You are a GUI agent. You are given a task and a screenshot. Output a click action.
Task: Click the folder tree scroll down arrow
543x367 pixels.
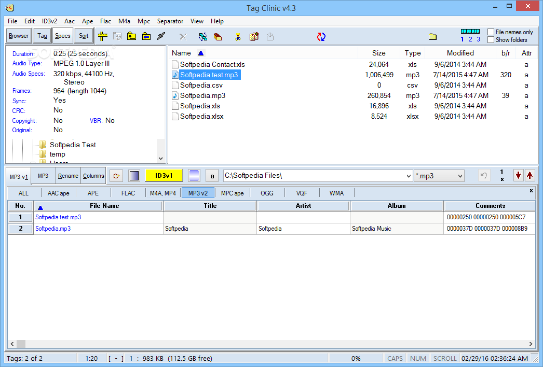pos(161,159)
